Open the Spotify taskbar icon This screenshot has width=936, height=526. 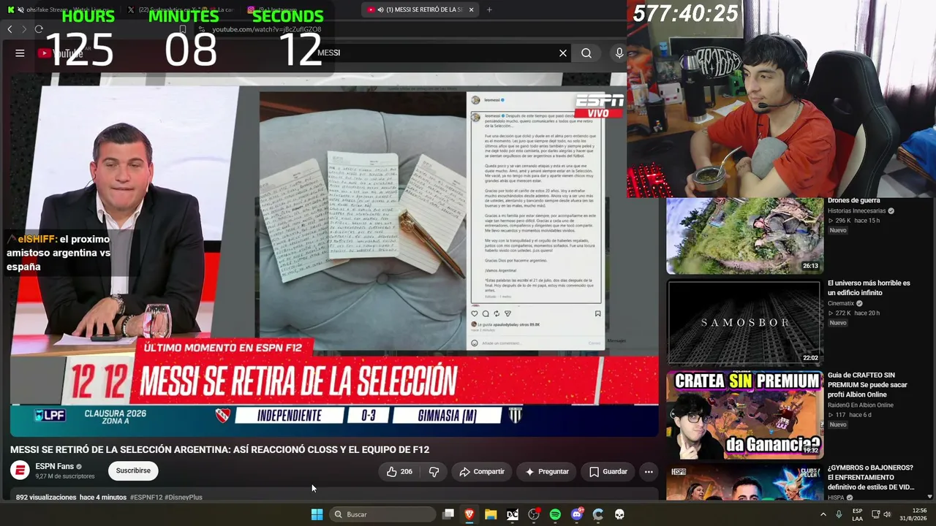(x=555, y=514)
